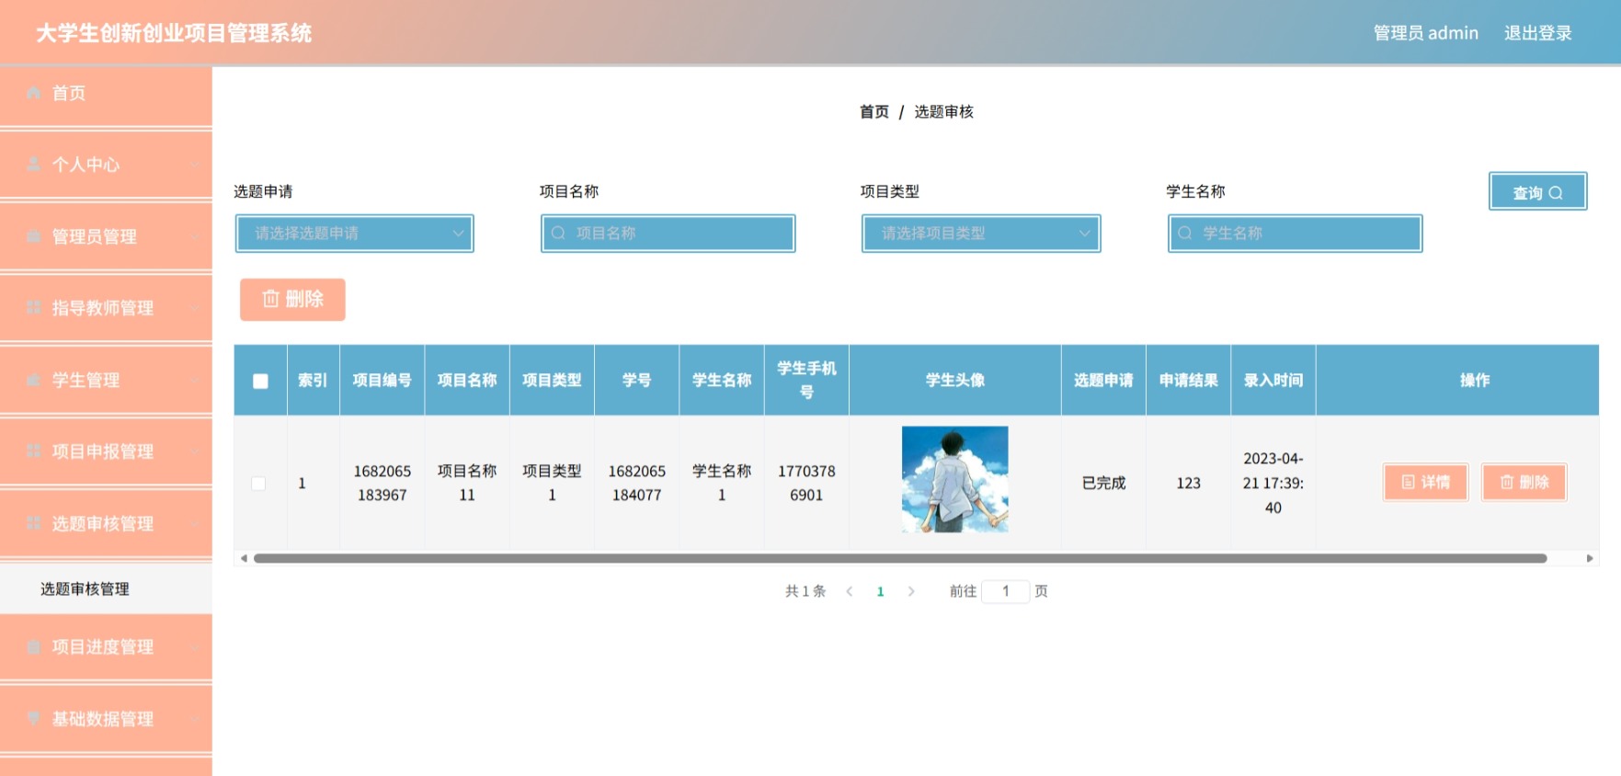1621x776 pixels.
Task: Click 退出登录 to log out
Action: (1537, 33)
